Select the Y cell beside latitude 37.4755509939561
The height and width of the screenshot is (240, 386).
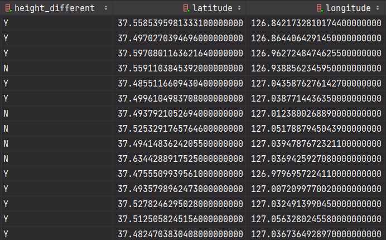coord(57,174)
